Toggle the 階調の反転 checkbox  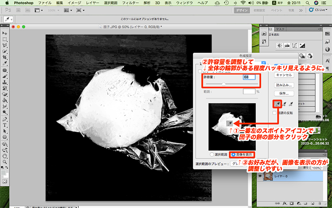click(275, 113)
